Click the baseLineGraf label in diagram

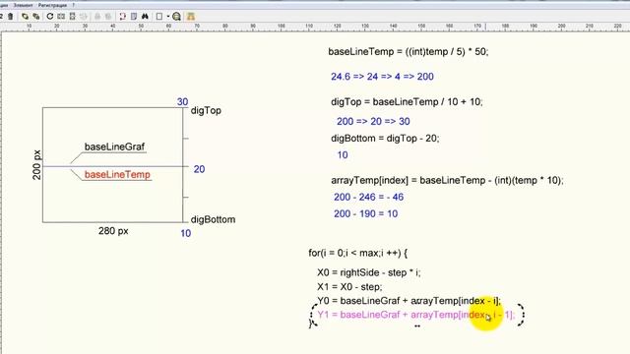pos(114,147)
